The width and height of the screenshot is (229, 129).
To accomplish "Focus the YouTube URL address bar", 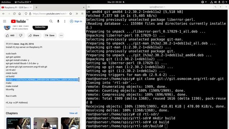I will [x=50, y=14].
